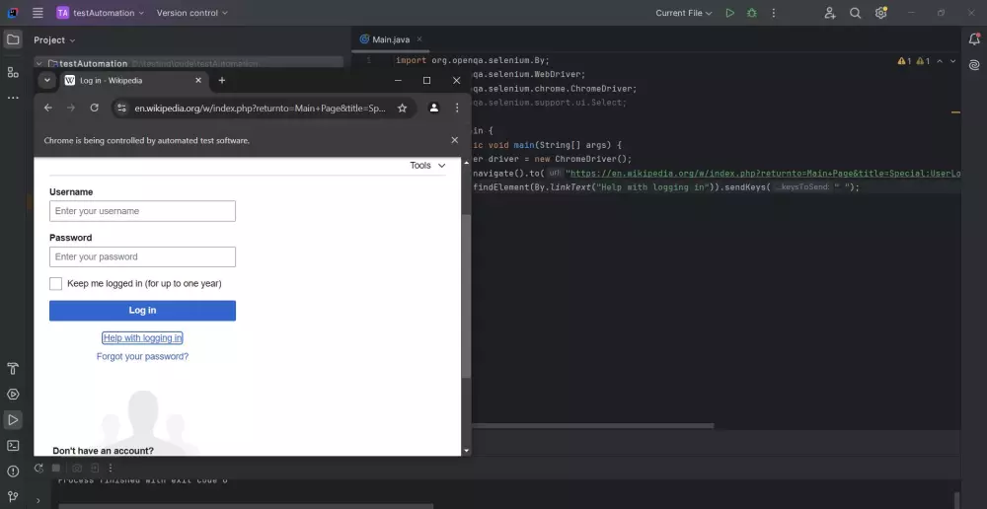Click the Wikipedia URL string in code
The height and width of the screenshot is (509, 987).
click(763, 173)
